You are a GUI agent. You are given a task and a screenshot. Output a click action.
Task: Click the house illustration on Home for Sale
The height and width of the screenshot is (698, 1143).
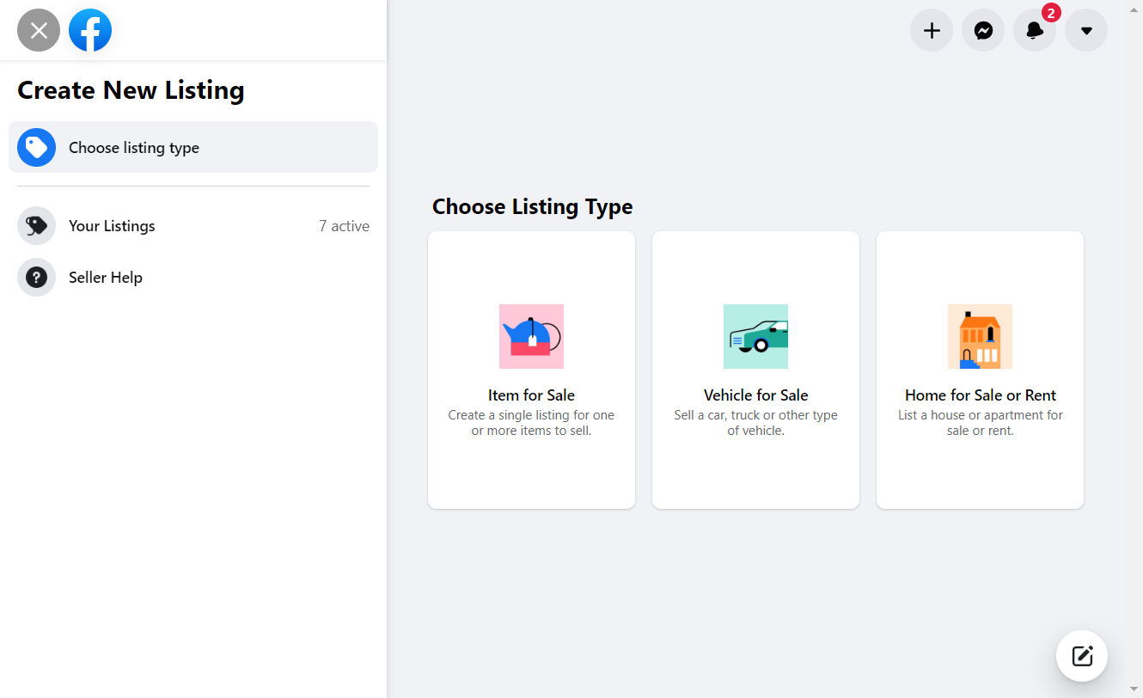coord(980,336)
